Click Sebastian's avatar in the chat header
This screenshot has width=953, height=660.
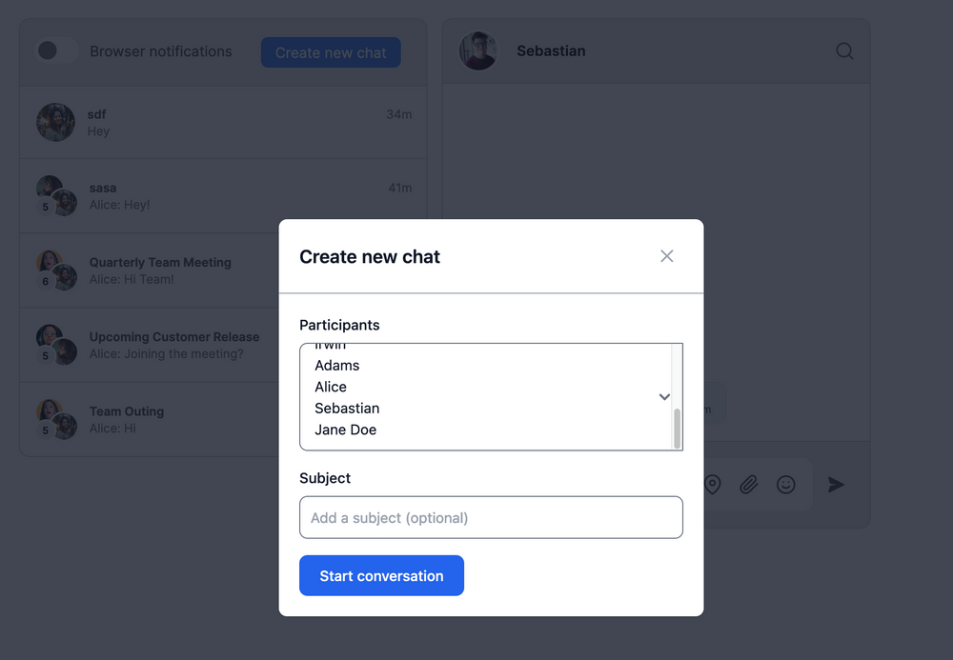click(x=477, y=50)
